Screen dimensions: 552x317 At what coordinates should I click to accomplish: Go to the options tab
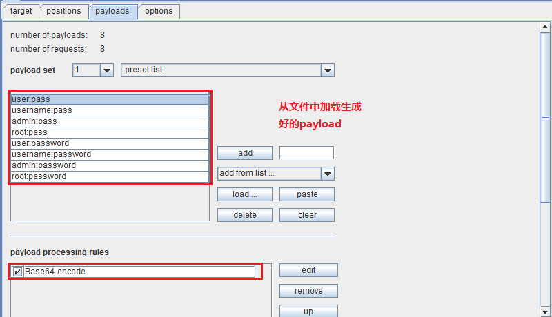coord(159,11)
